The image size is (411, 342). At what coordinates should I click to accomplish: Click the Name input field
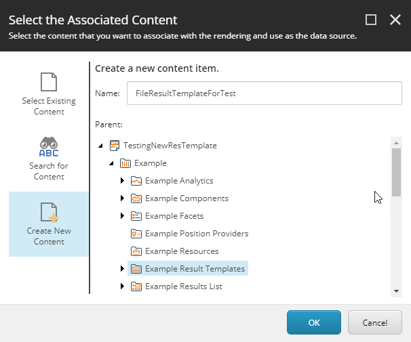tap(265, 93)
